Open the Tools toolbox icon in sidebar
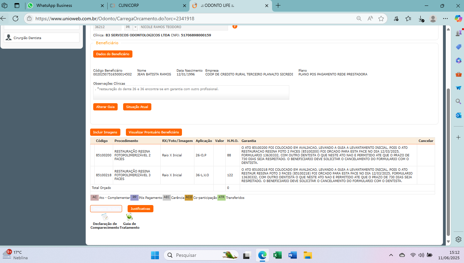Viewport: 464px width, 263px height. click(x=458, y=74)
